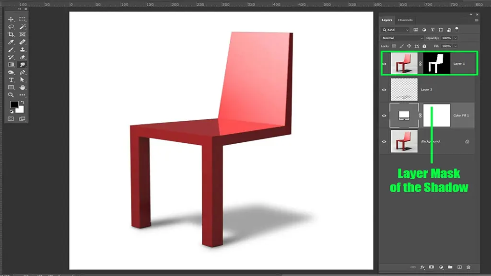Screen dimensions: 491x276
Task: Lock all layer attributes padlock
Action: (x=424, y=46)
